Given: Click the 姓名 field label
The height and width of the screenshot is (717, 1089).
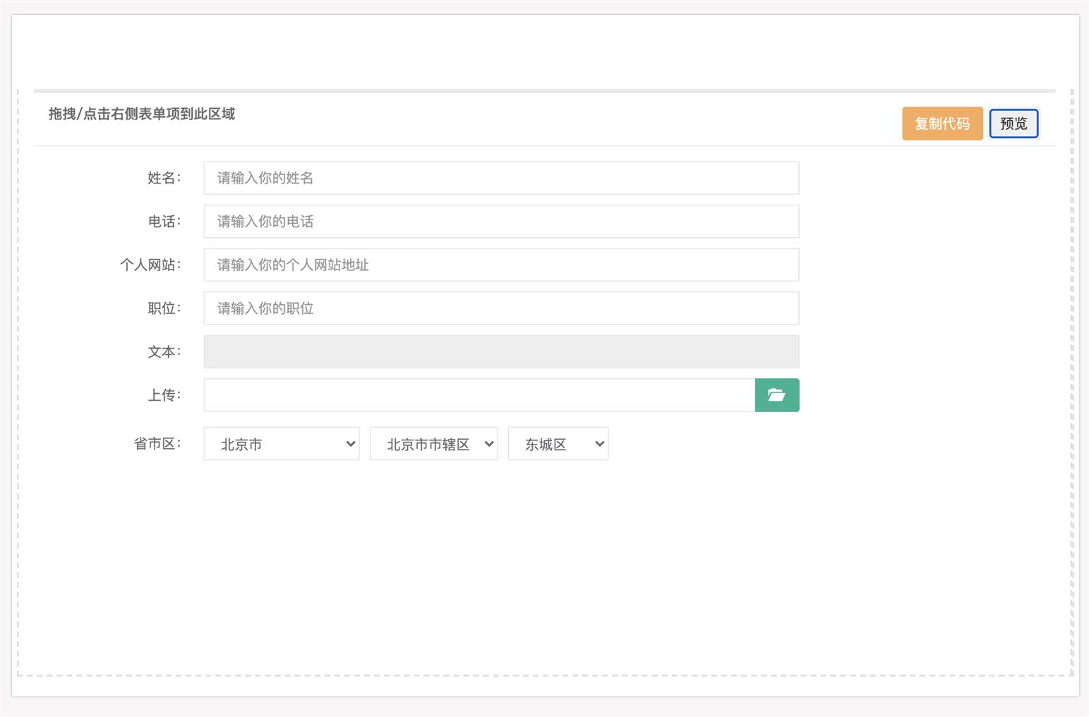Looking at the screenshot, I should tap(164, 178).
